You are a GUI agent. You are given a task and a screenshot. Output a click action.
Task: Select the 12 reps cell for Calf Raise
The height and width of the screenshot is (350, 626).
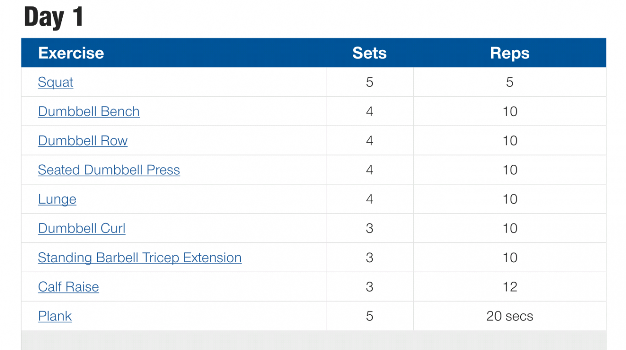point(510,287)
